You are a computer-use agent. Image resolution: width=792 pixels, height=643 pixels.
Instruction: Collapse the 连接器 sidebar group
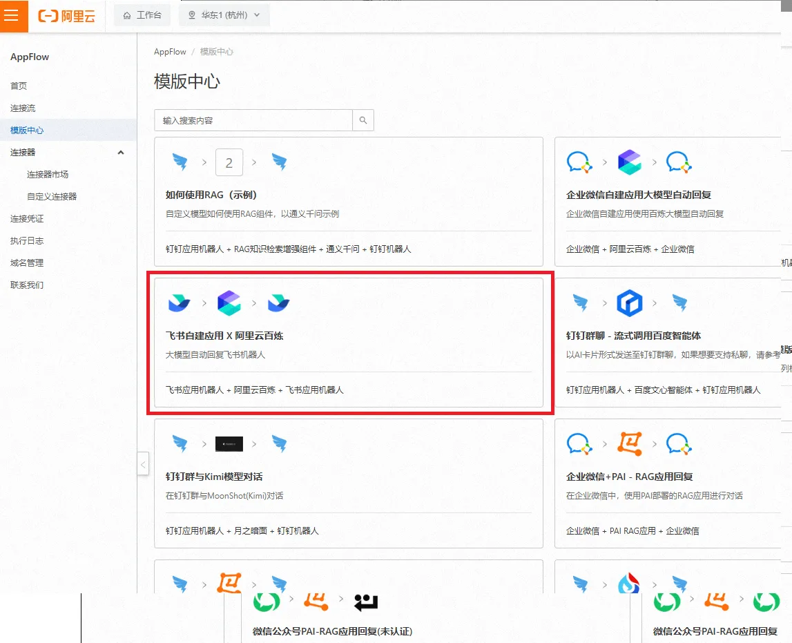121,153
